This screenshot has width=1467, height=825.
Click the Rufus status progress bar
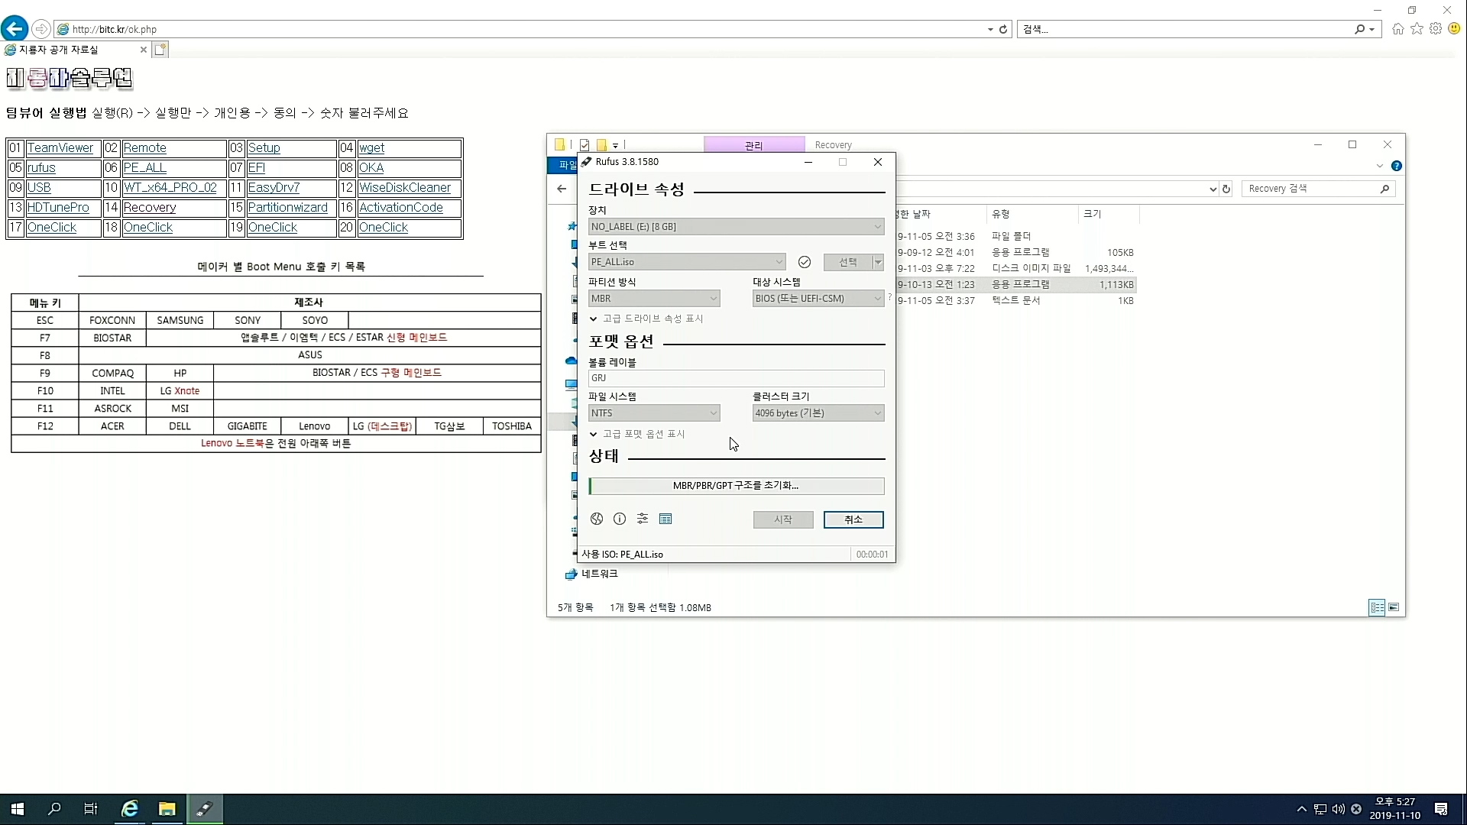coord(736,486)
